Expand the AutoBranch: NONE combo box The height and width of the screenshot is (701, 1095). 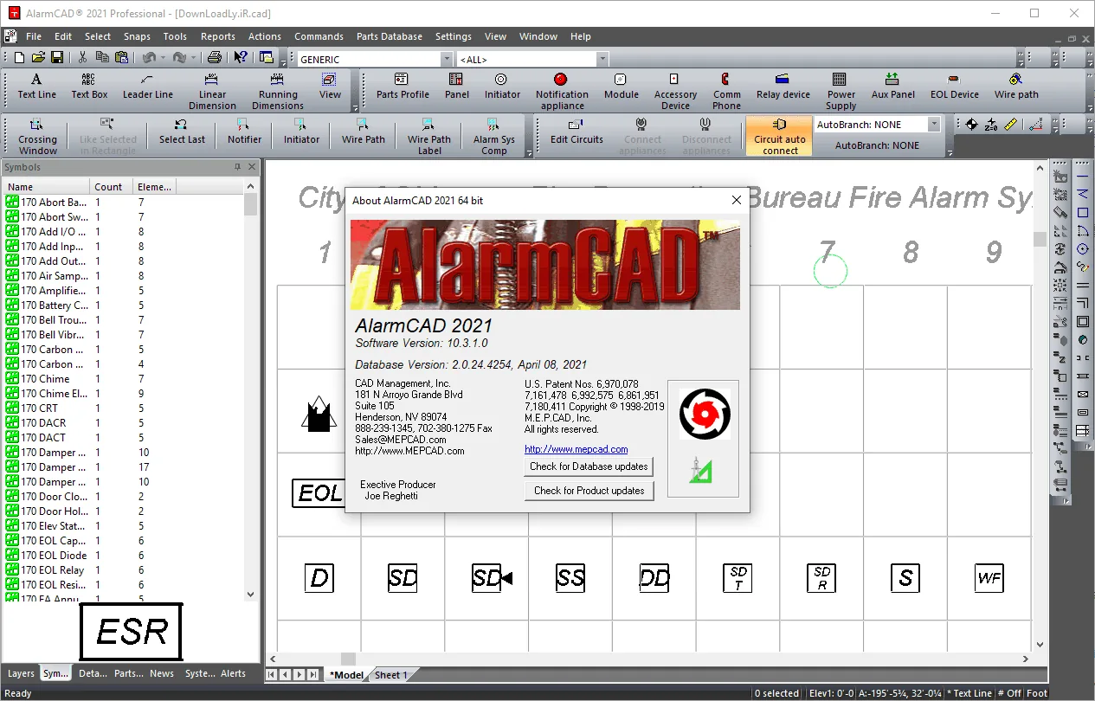click(x=934, y=125)
